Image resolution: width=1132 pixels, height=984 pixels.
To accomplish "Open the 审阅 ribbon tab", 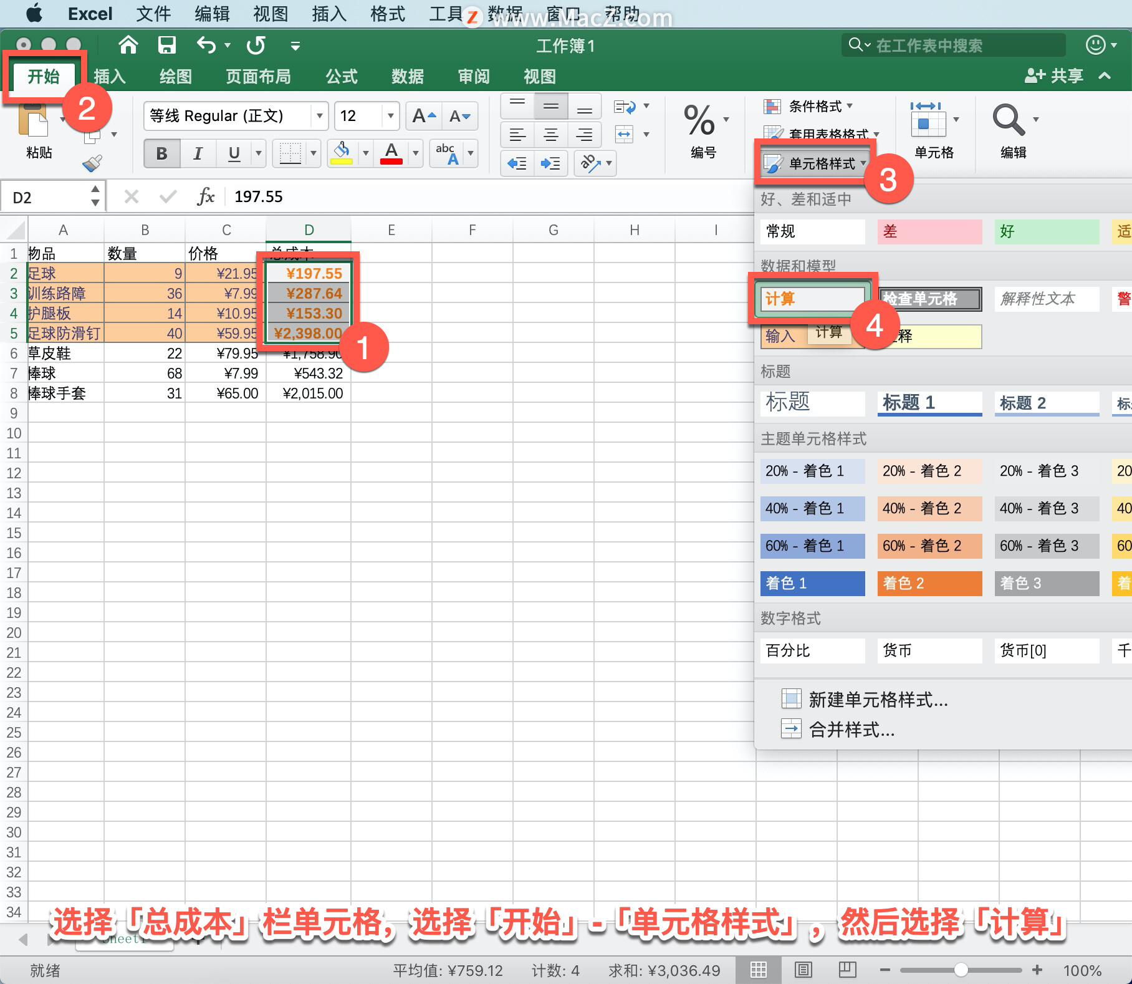I will (474, 76).
